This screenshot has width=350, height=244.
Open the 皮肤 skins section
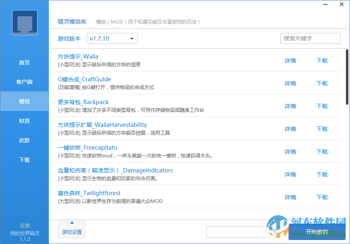(x=24, y=140)
